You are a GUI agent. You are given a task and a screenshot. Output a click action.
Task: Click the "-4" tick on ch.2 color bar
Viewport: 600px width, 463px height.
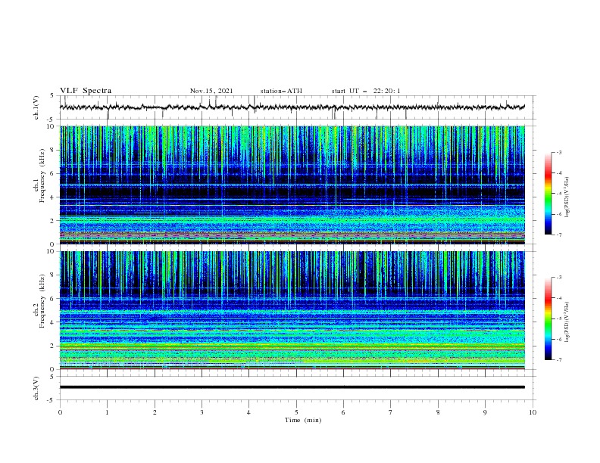pos(558,298)
